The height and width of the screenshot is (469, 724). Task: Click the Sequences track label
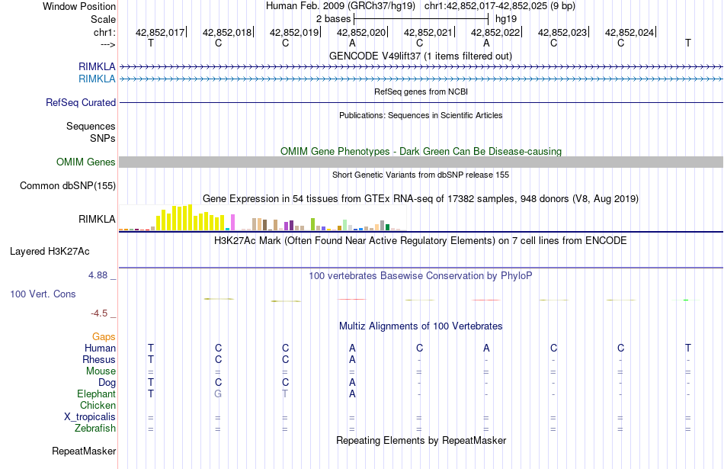tap(91, 126)
